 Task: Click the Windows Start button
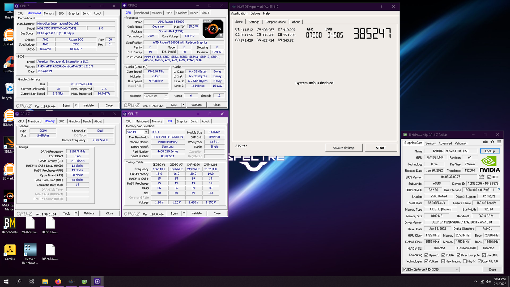6,281
